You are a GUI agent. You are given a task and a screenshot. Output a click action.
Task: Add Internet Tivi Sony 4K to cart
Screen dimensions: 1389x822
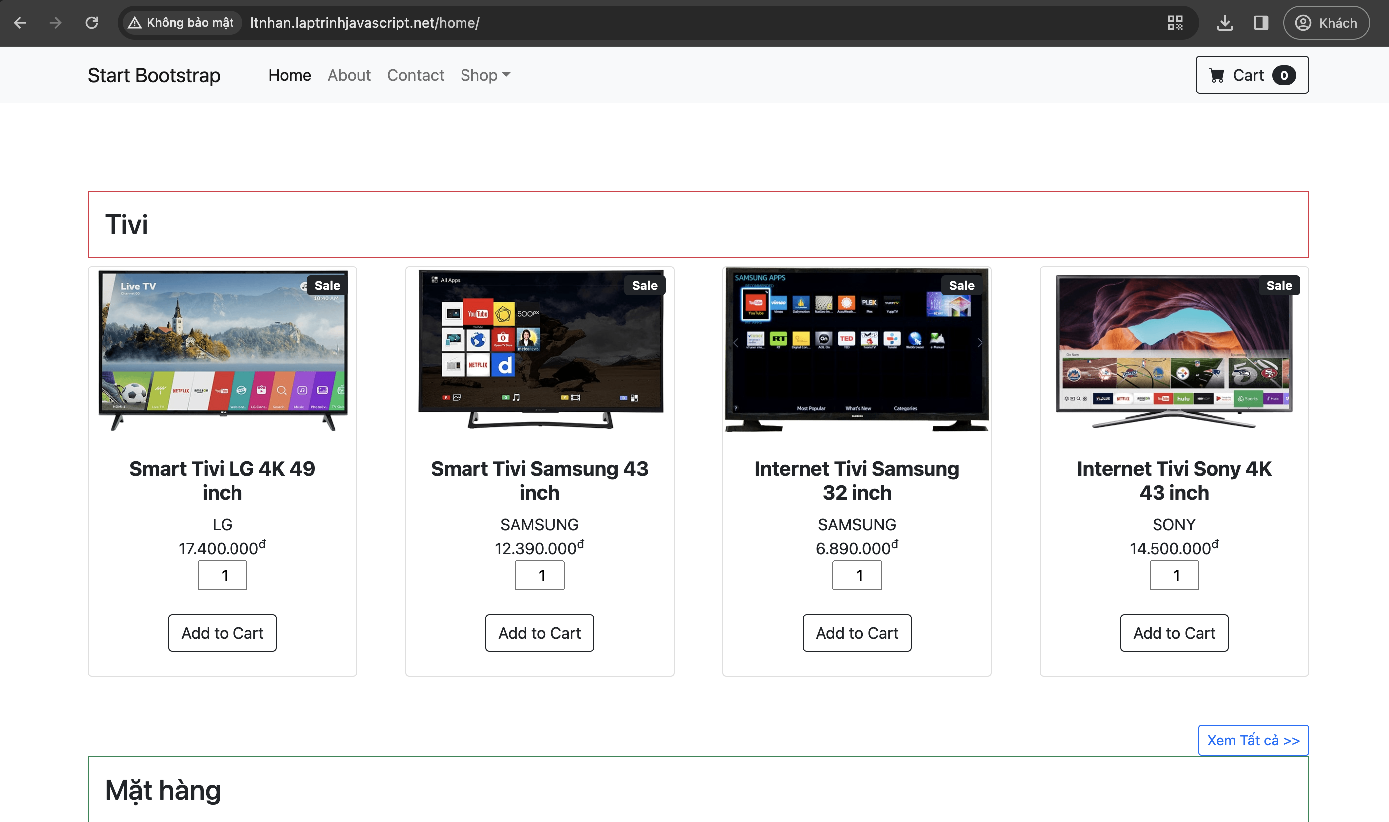(x=1173, y=632)
